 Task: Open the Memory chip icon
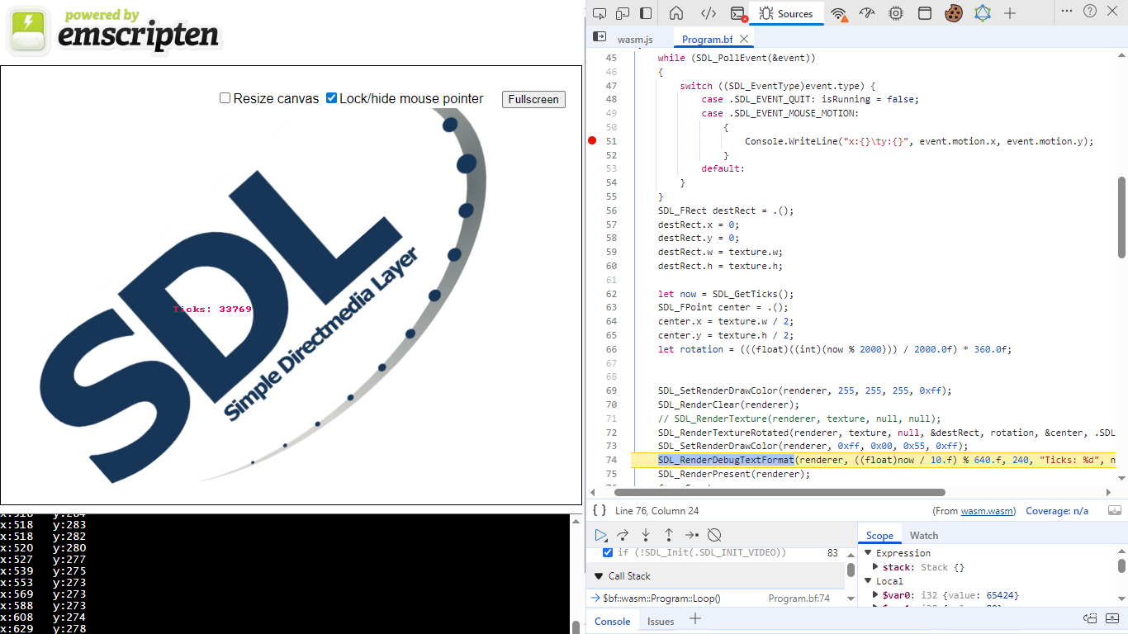click(x=895, y=13)
